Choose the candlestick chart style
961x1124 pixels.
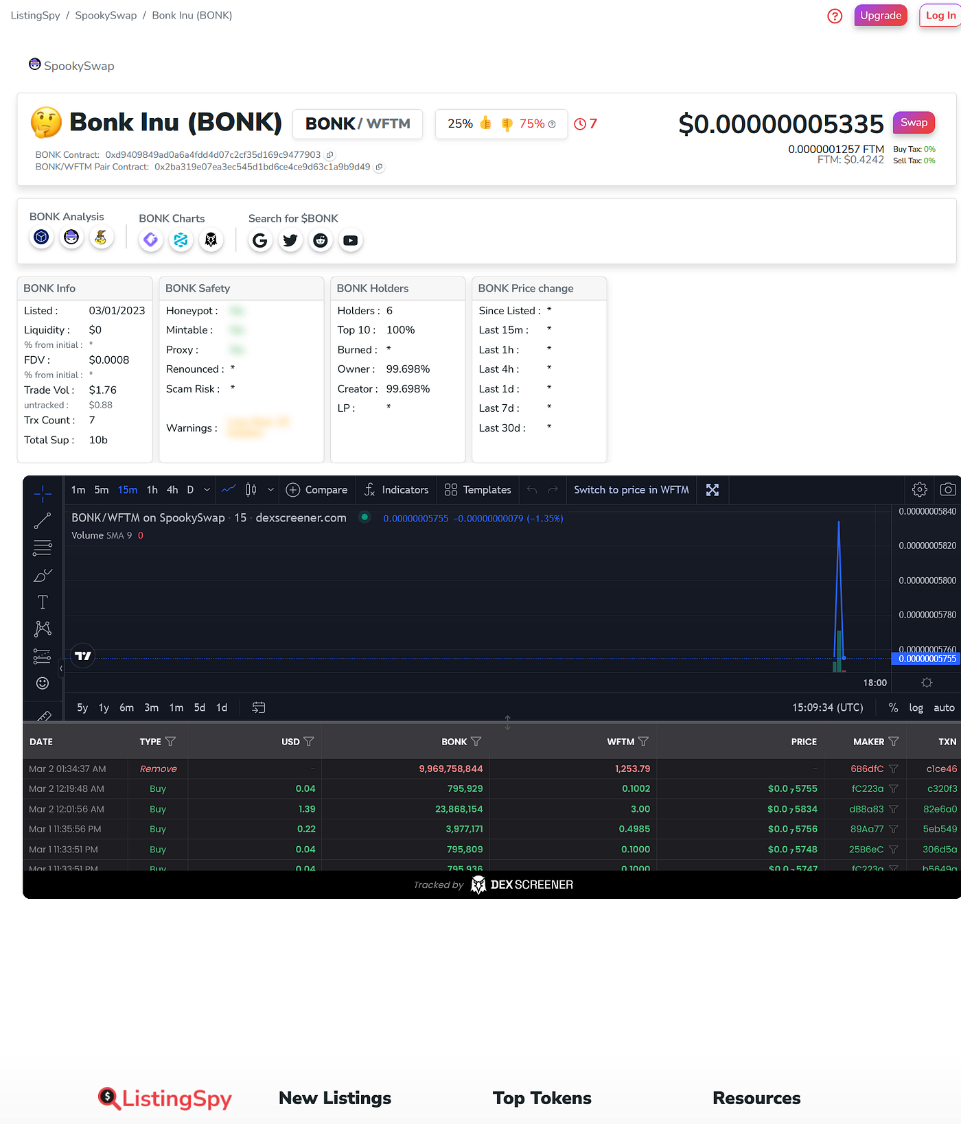(x=251, y=490)
